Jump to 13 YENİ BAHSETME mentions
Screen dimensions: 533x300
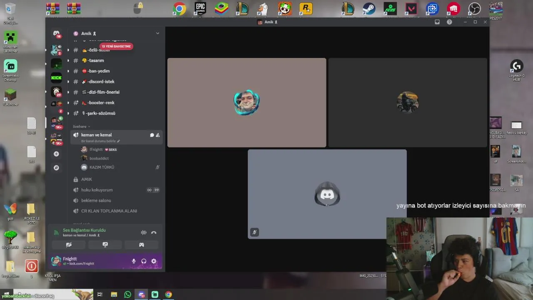(x=116, y=46)
